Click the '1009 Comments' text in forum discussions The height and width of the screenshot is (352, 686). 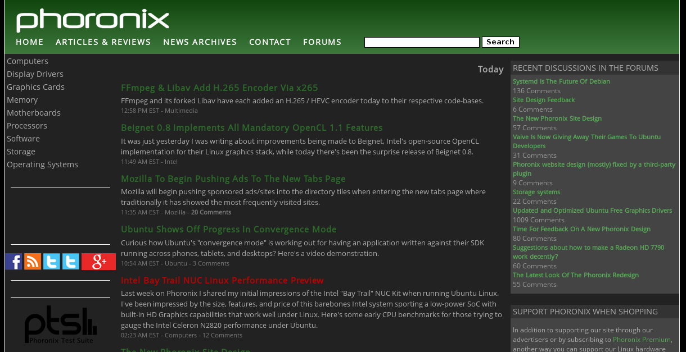[538, 220]
